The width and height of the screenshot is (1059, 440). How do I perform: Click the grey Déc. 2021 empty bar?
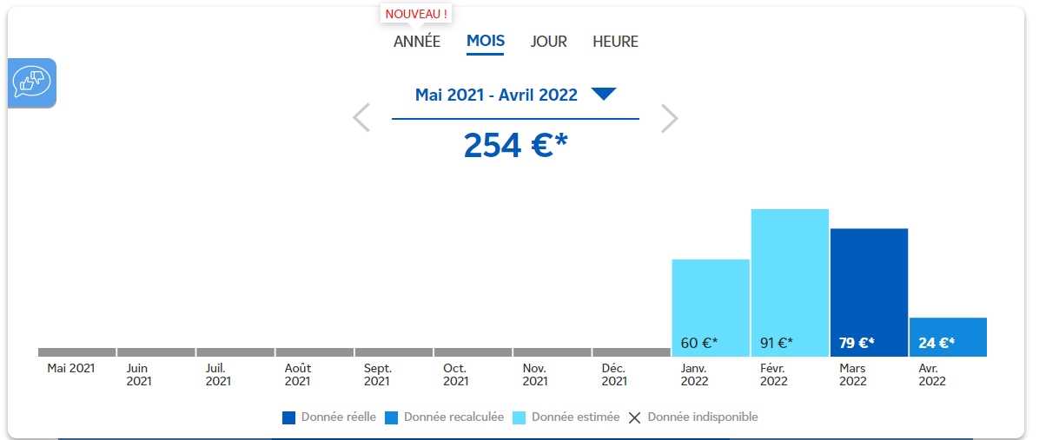tap(631, 352)
